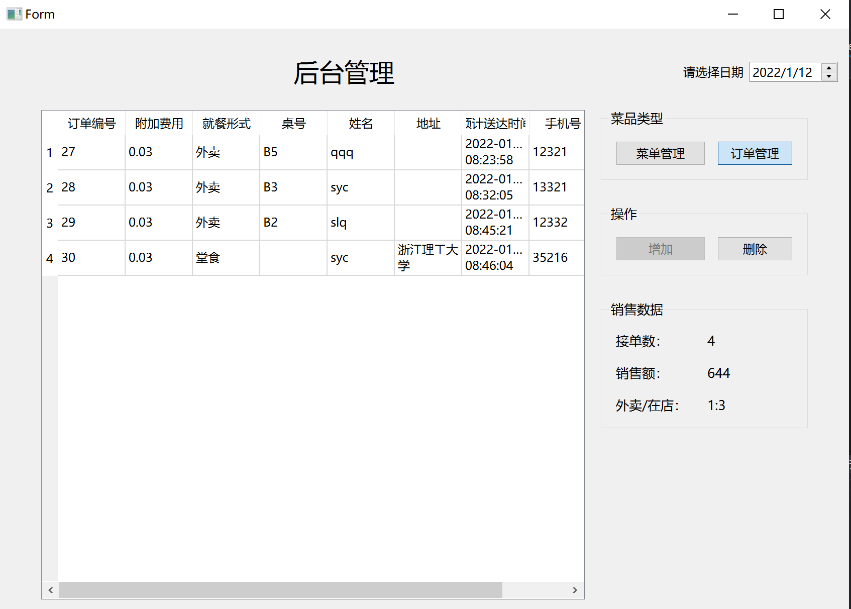Click the 堂食 dining type cell
The height and width of the screenshot is (609, 851).
click(x=226, y=258)
